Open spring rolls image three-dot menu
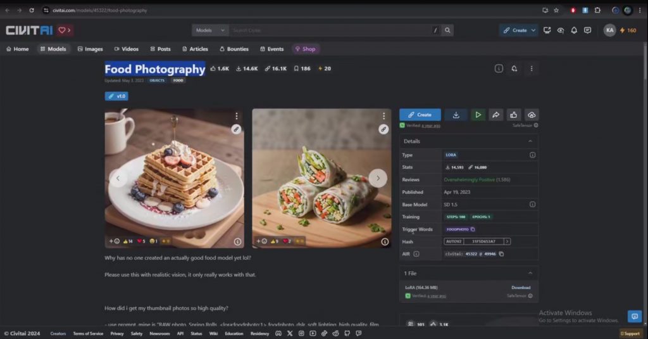The image size is (648, 339). coord(383,116)
